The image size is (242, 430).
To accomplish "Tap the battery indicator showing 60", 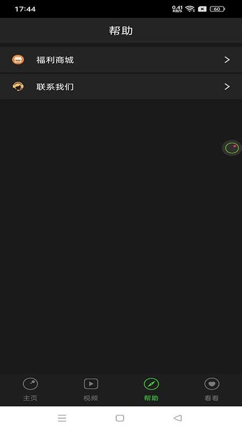I will (x=217, y=9).
